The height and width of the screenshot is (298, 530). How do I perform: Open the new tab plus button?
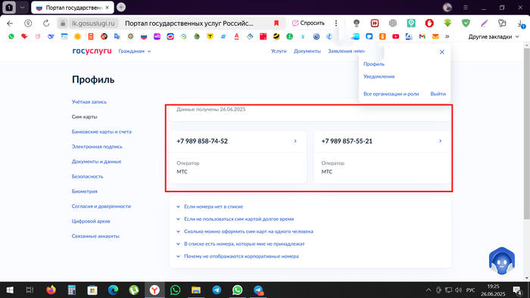tap(121, 7)
